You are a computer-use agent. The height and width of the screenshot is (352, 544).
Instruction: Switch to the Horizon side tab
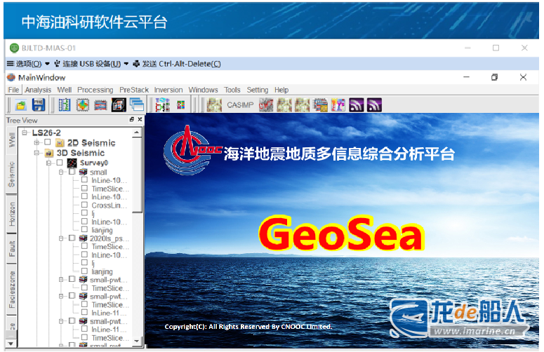[x=11, y=214]
